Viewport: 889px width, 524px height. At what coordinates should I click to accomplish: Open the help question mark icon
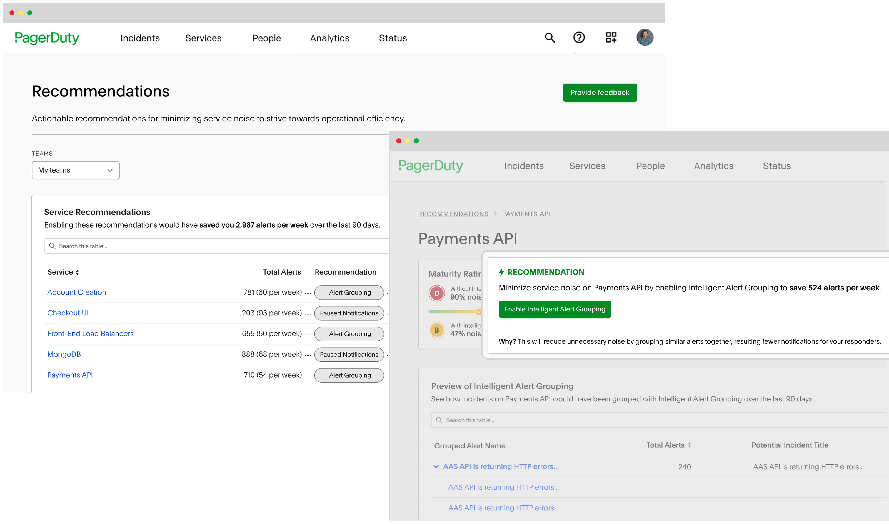pos(579,38)
